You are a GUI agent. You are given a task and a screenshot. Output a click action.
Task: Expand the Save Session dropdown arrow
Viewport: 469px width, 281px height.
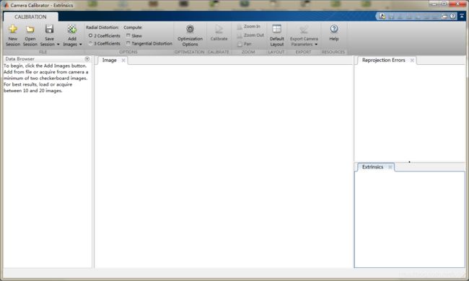coord(58,45)
